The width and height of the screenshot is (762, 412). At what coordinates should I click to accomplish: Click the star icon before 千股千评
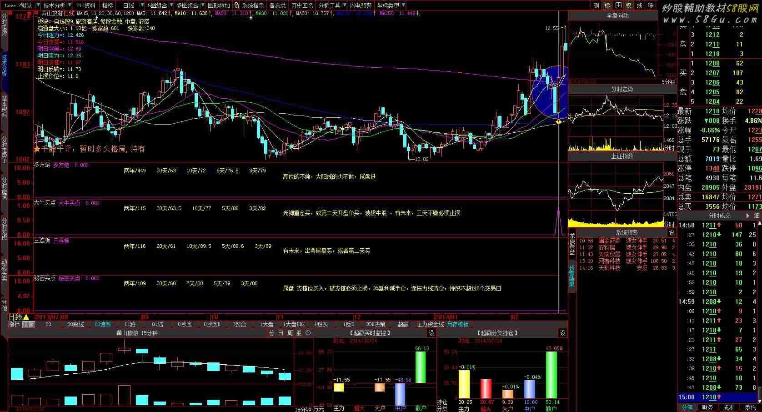click(37, 149)
